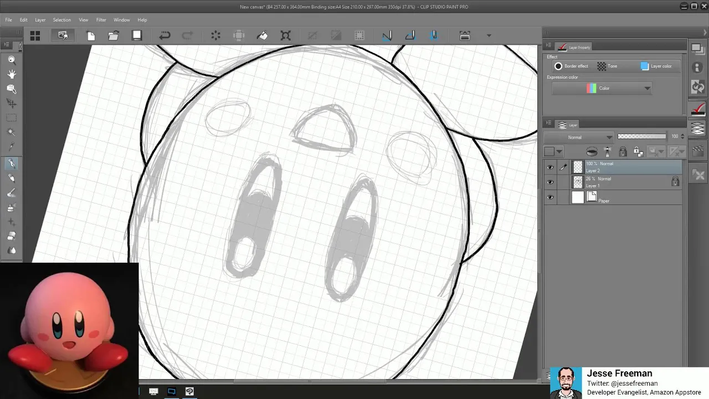Click the Fill bucket command icon
The image size is (709, 399).
(263, 36)
